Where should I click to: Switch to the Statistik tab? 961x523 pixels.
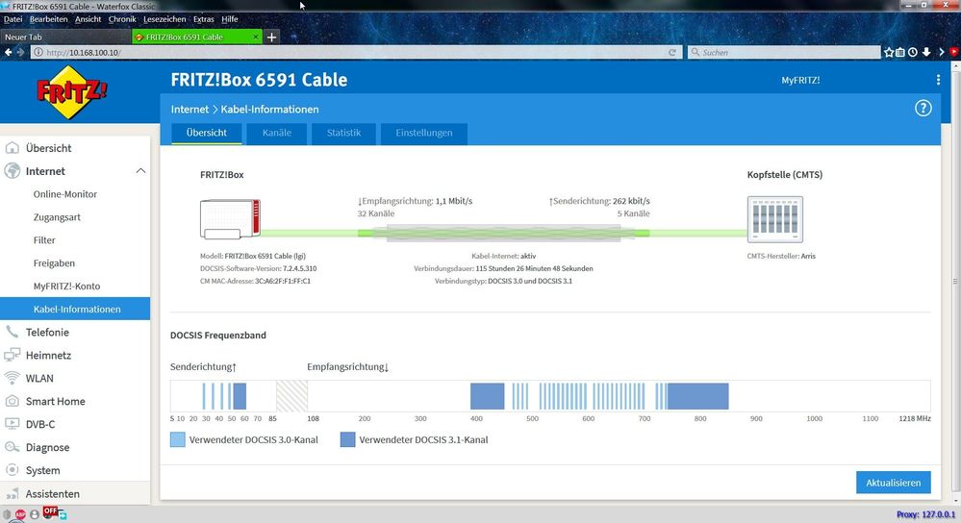[343, 133]
